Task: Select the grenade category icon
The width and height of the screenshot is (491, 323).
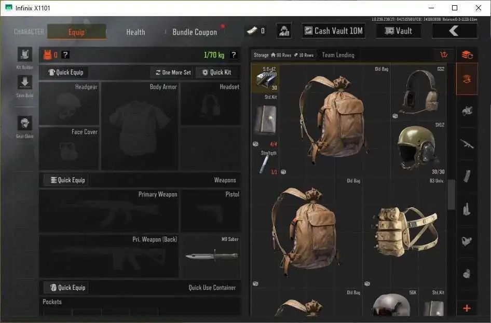Action: coord(467,274)
